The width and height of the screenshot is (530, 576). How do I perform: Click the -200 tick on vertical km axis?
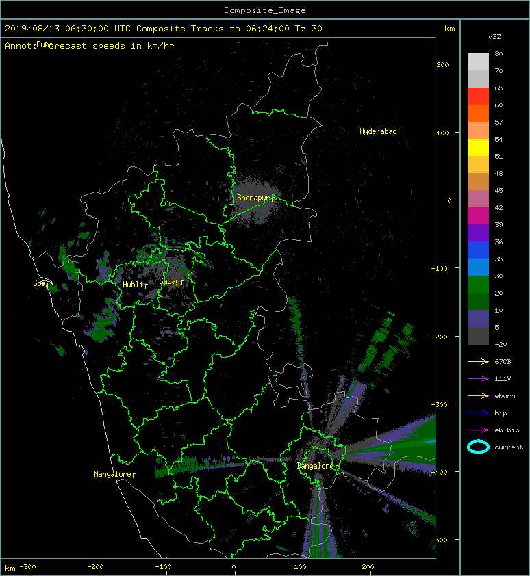440,337
